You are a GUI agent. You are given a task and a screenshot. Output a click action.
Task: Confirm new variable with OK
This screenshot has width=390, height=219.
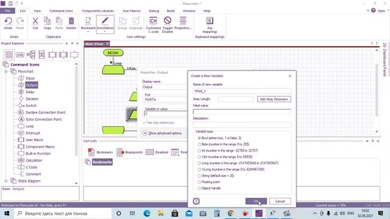[x=256, y=201]
